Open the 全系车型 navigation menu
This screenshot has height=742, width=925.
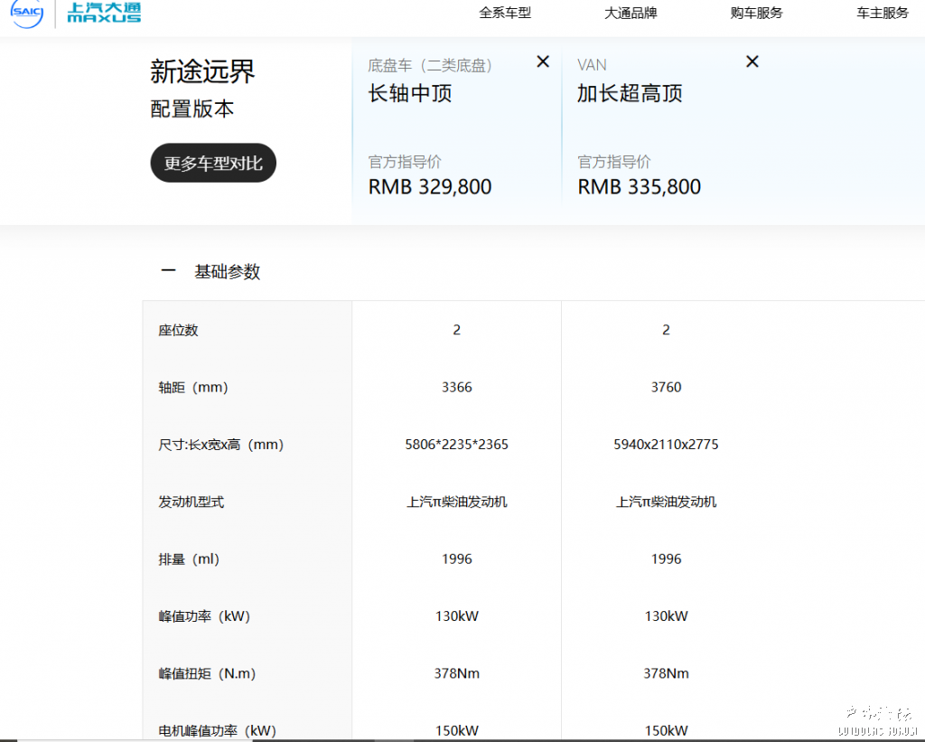coord(505,13)
